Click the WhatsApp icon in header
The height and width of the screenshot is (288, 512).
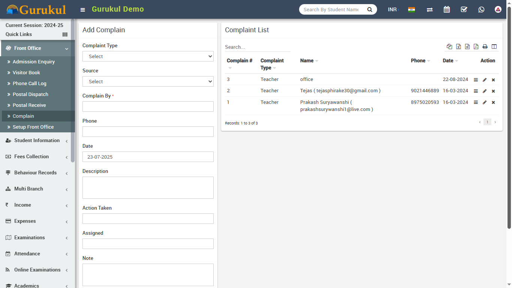pos(481,9)
